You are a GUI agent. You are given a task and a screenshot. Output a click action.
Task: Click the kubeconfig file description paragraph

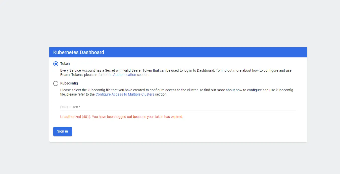pyautogui.click(x=177, y=92)
